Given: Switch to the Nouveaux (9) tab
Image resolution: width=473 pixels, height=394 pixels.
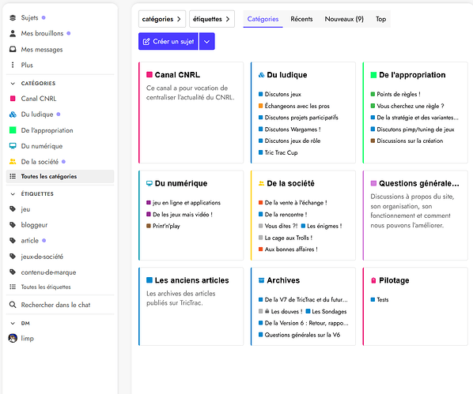Looking at the screenshot, I should point(344,19).
